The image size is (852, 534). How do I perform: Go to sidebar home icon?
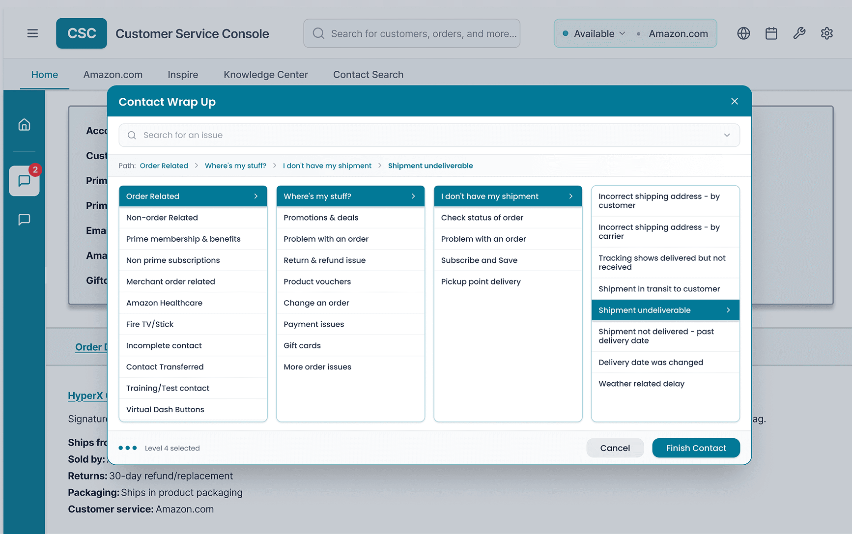[x=24, y=125]
